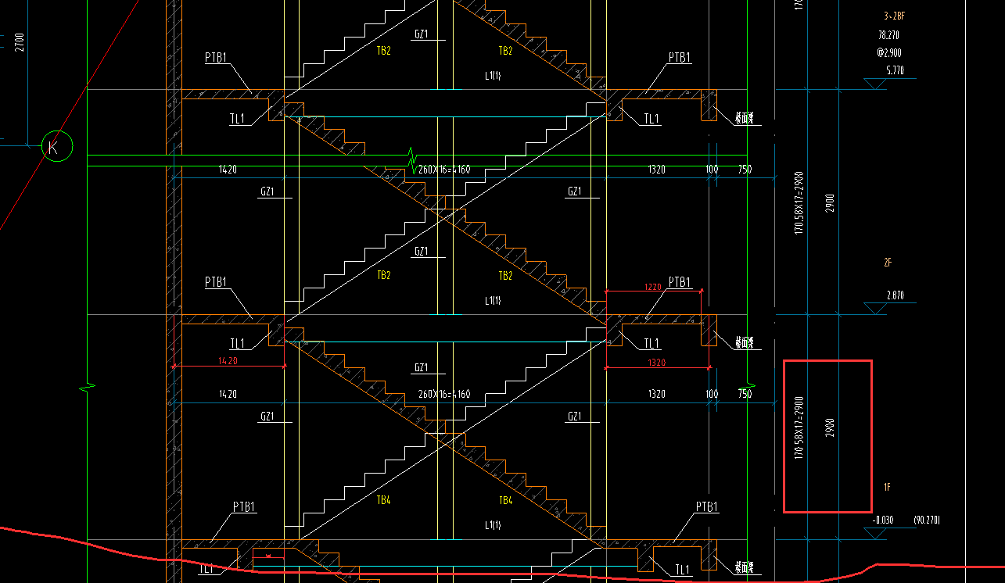1005x583 pixels.
Task: Select the red 1320 dimension text
Action: (x=657, y=362)
